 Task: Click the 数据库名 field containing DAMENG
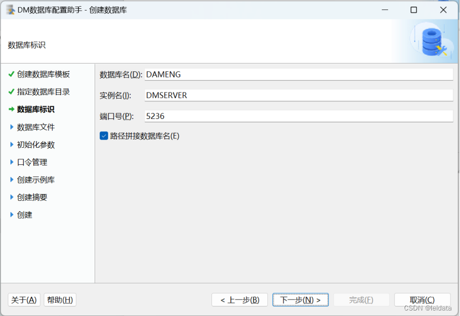pos(299,75)
